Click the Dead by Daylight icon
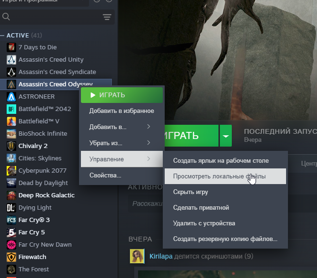317x278 pixels. pyautogui.click(x=11, y=183)
